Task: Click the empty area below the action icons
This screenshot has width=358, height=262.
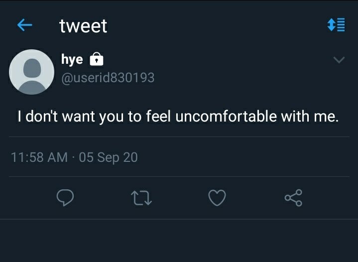Action: [179, 241]
